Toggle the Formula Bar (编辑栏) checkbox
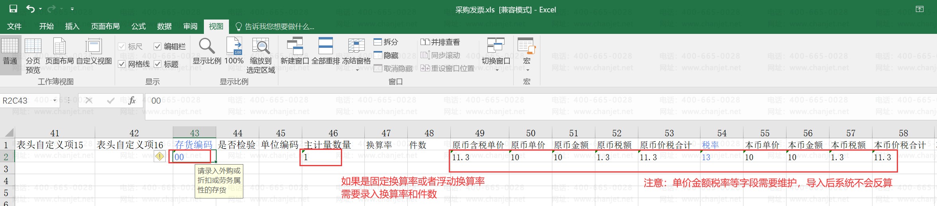937x206 pixels. (157, 47)
